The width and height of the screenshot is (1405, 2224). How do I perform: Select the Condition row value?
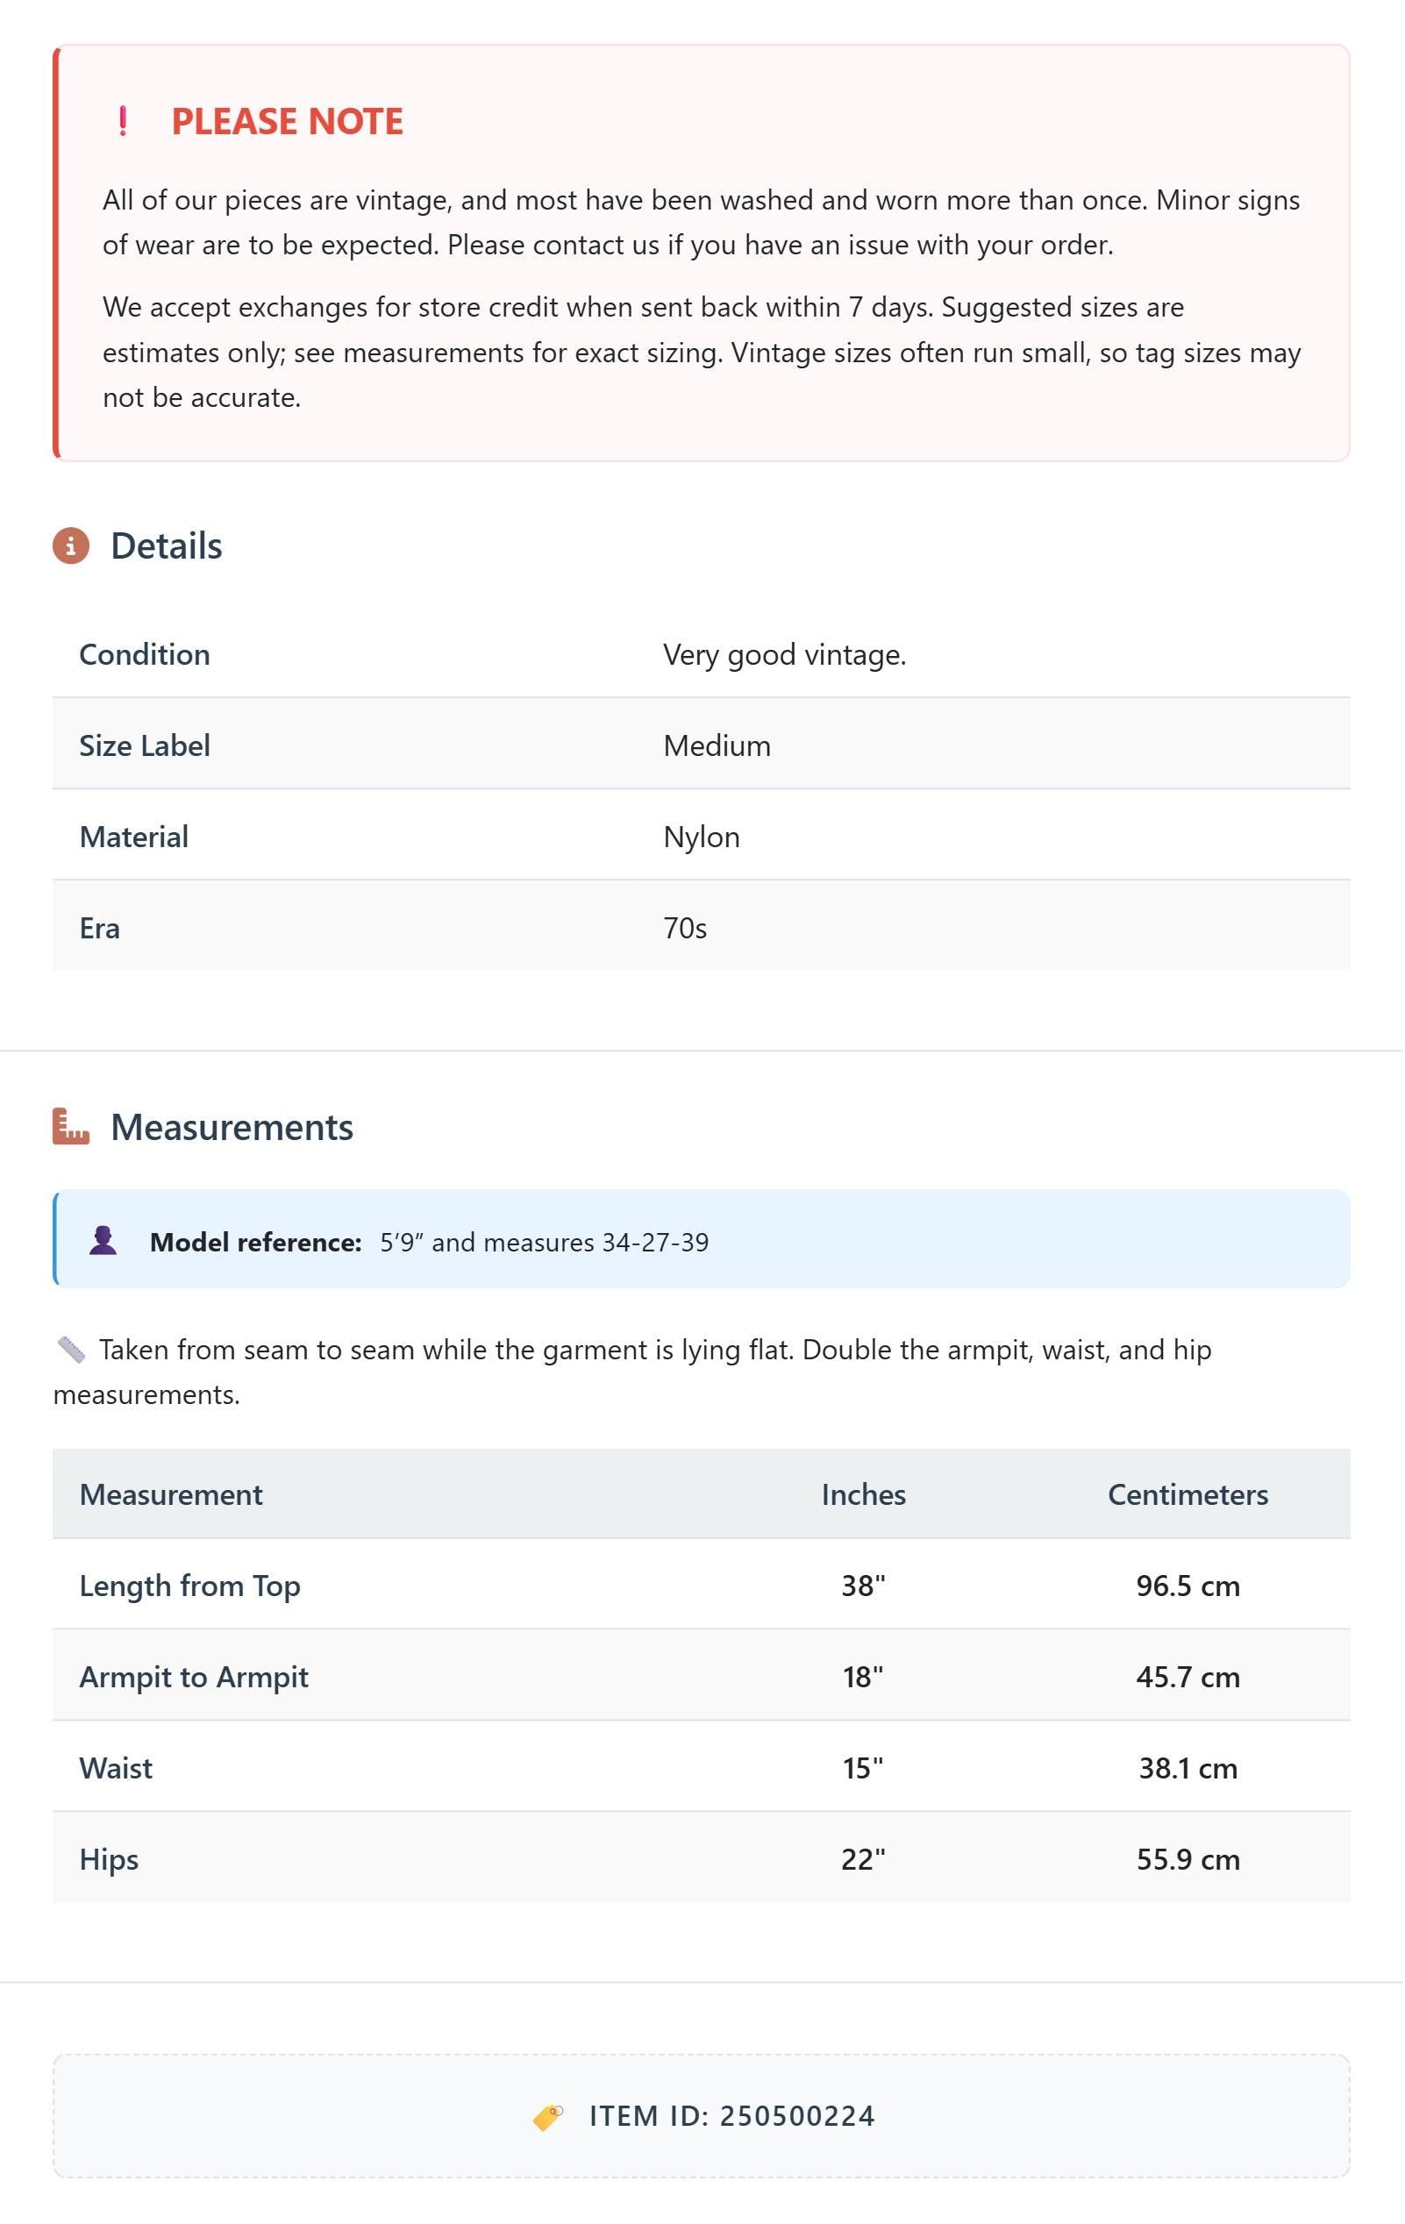tap(785, 654)
